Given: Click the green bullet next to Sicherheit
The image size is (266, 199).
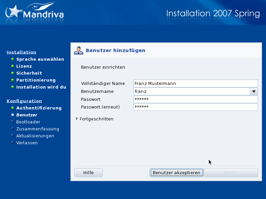Looking at the screenshot, I should (x=13, y=73).
